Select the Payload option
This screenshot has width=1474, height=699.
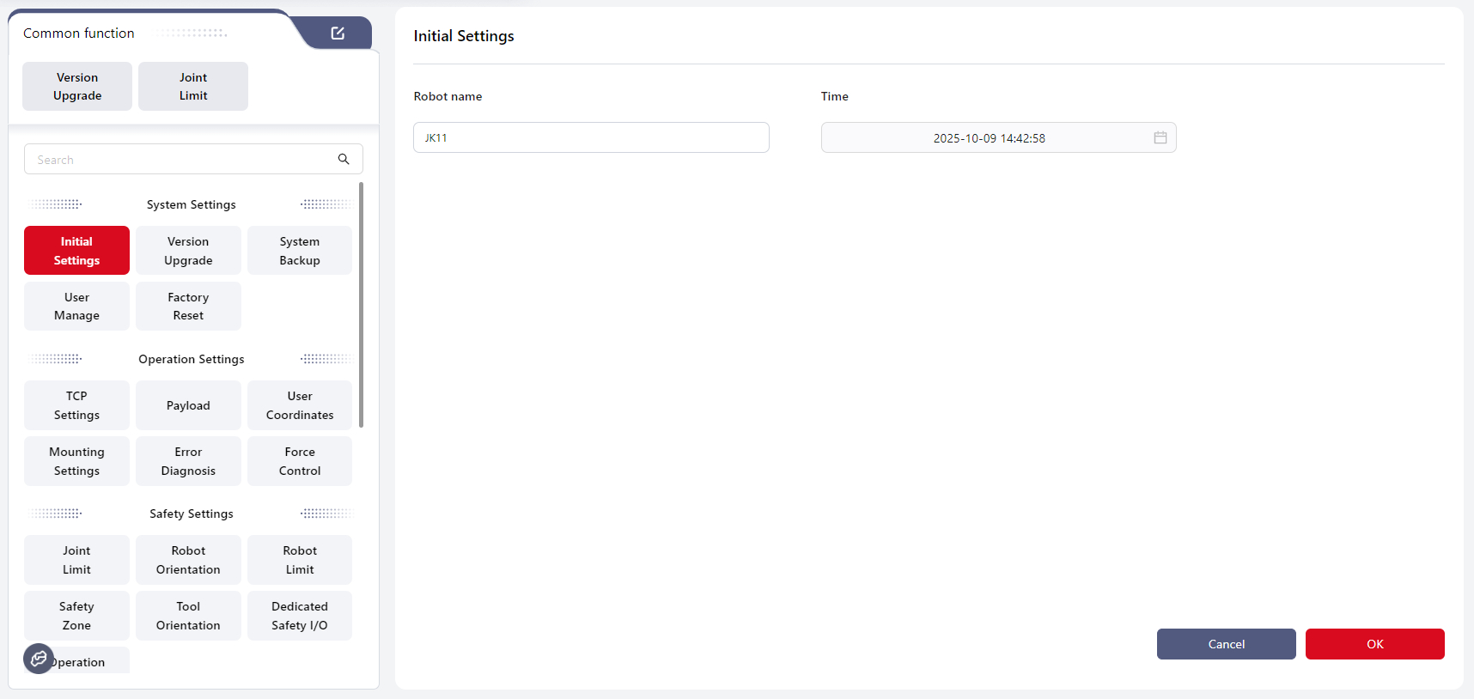click(188, 405)
